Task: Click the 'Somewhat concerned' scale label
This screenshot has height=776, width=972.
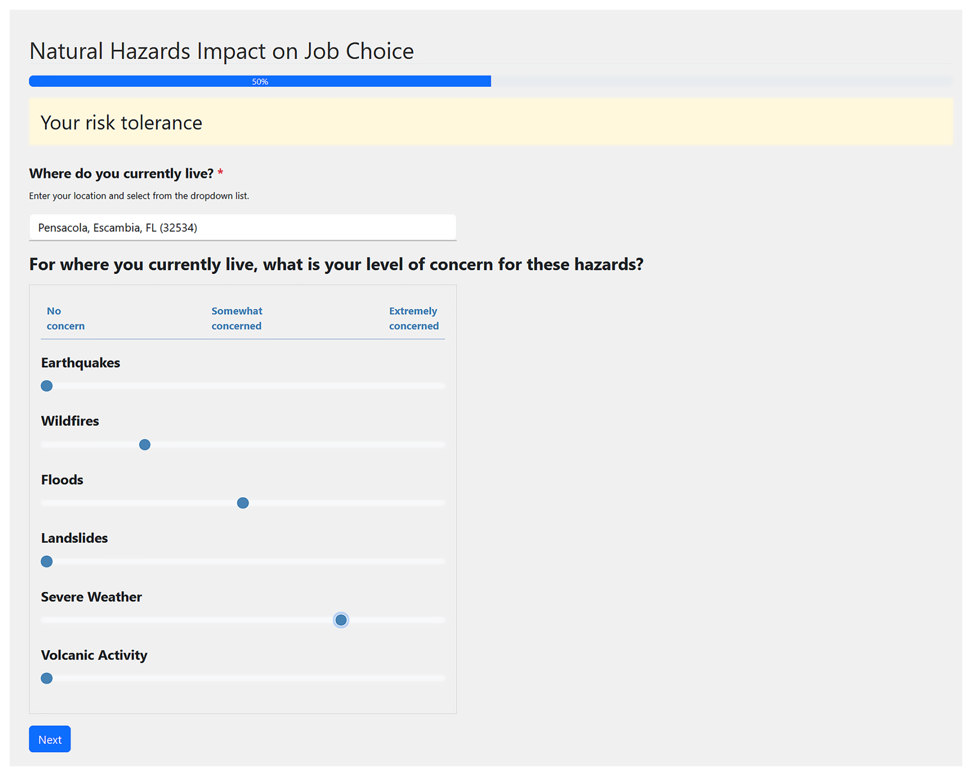Action: coord(236,318)
